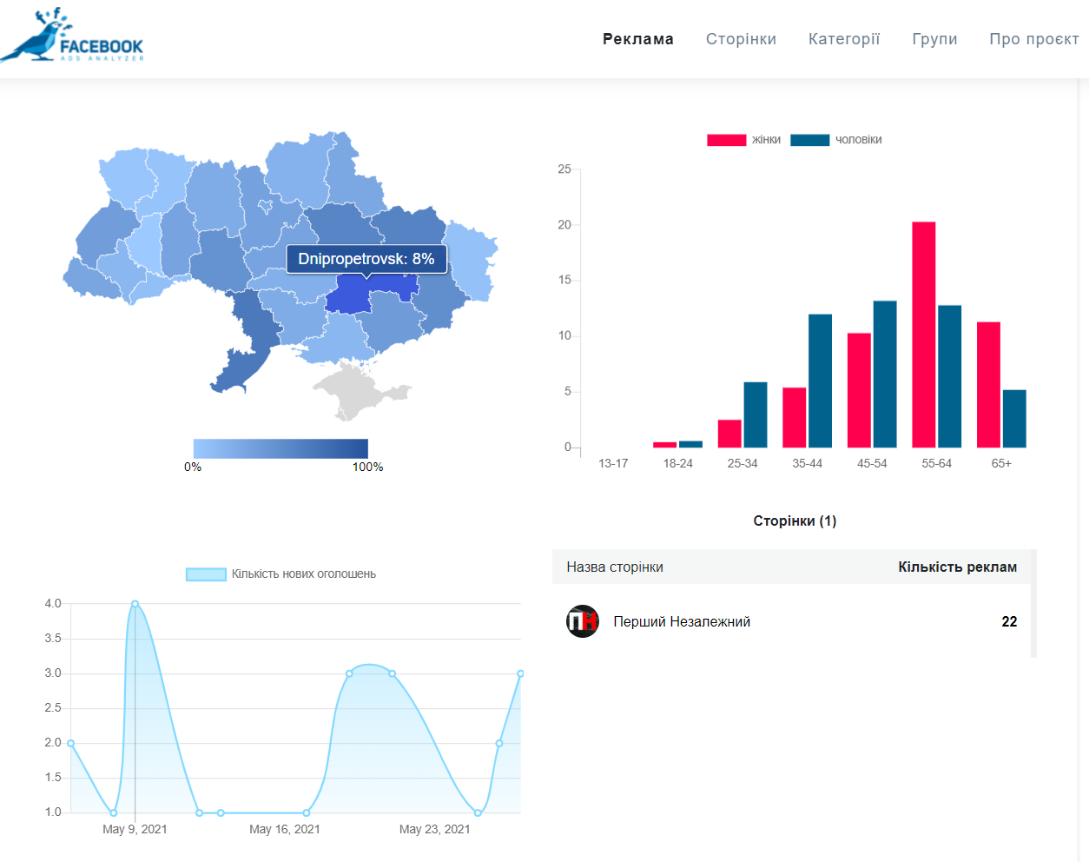
Task: Click the Facebook Ads Analyzer bird logo
Action: click(71, 36)
